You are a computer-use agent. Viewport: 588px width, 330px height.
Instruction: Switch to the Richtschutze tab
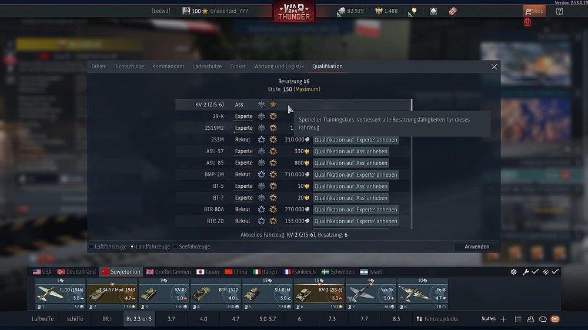pyautogui.click(x=129, y=66)
